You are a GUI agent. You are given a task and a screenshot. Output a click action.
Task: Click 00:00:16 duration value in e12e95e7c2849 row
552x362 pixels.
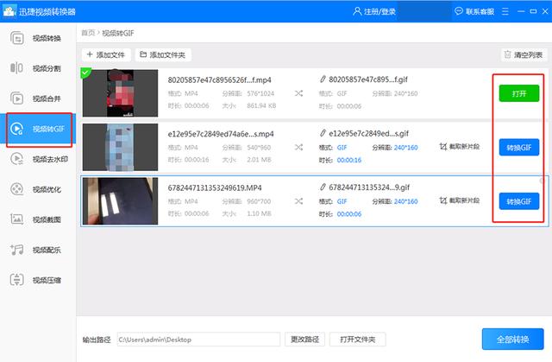pyautogui.click(x=348, y=160)
